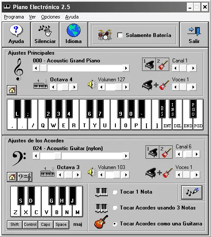
Task: Click home reset icon in Ajustes Principales
Action: [12, 90]
